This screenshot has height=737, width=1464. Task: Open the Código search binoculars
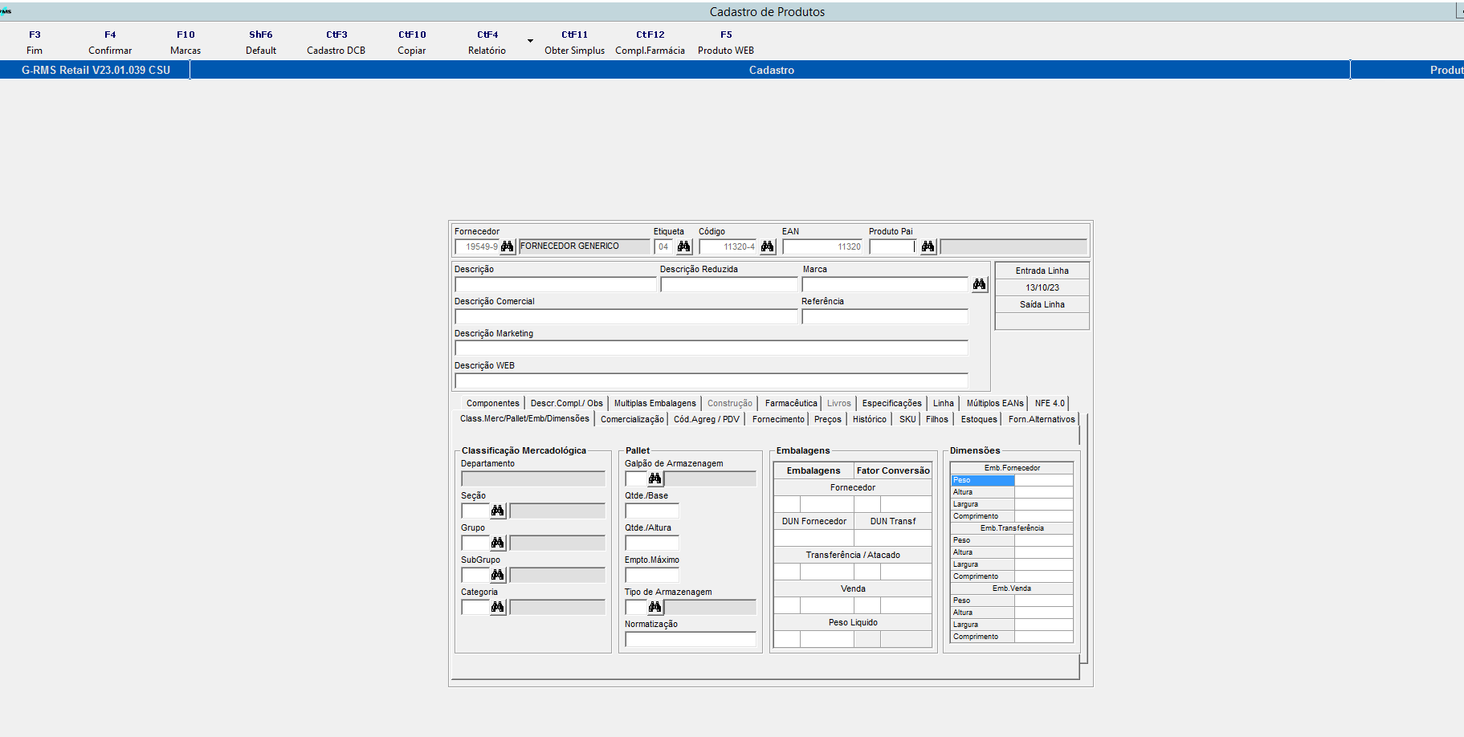(768, 246)
